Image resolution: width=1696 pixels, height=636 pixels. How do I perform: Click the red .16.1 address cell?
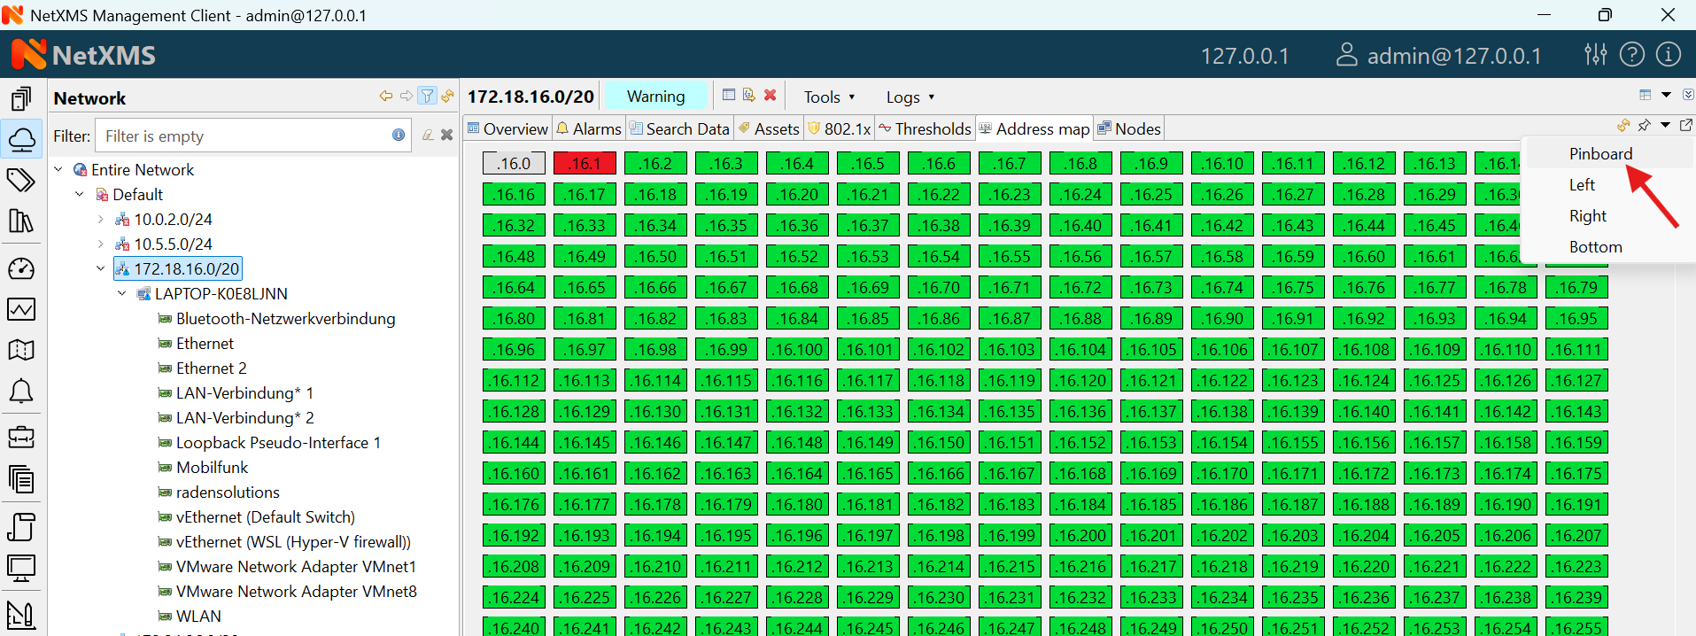[585, 163]
